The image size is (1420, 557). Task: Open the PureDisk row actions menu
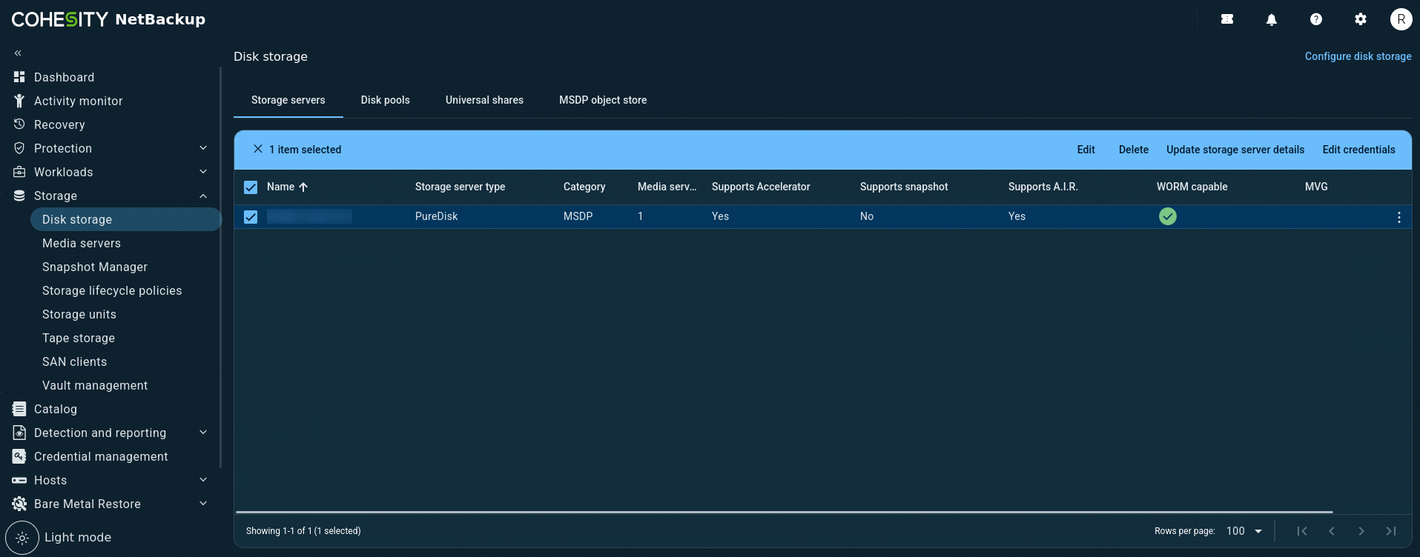tap(1399, 217)
